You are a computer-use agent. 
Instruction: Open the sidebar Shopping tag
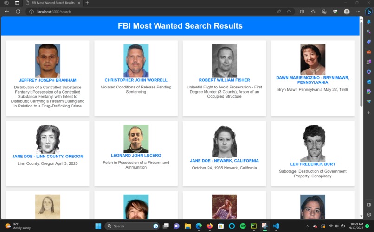[369, 42]
